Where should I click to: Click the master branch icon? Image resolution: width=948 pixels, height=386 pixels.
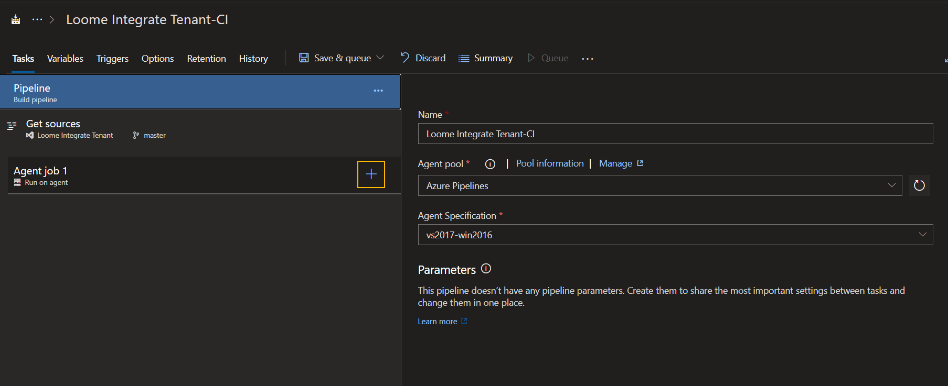(136, 135)
